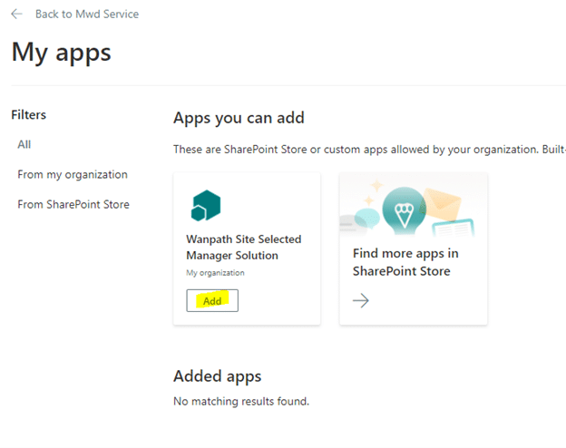Screen dimensions: 566x448
Task: Filter apps by From my organization
Action: [73, 174]
